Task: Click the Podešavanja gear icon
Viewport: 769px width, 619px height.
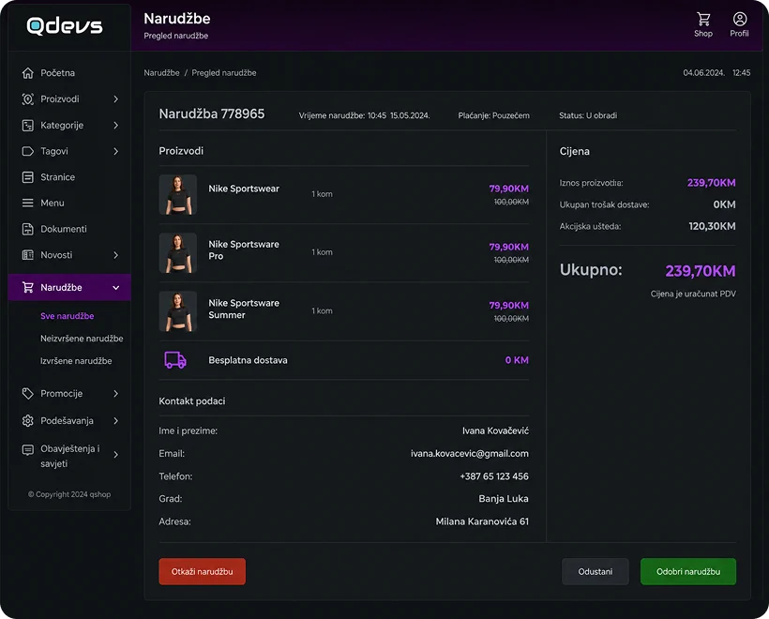Action: [x=28, y=421]
